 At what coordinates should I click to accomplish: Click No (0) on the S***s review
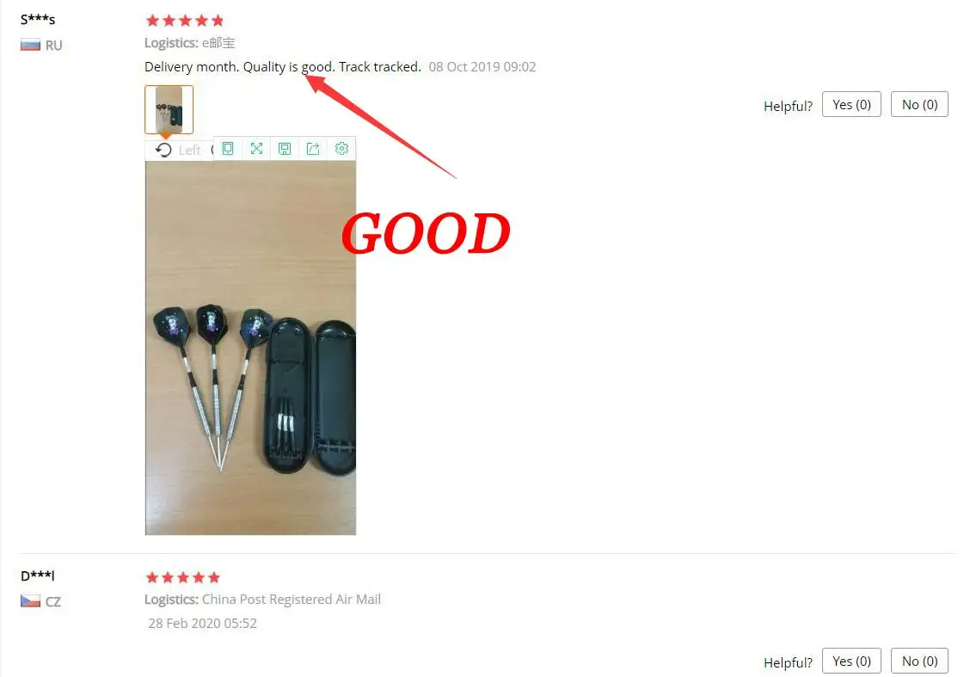[919, 105]
